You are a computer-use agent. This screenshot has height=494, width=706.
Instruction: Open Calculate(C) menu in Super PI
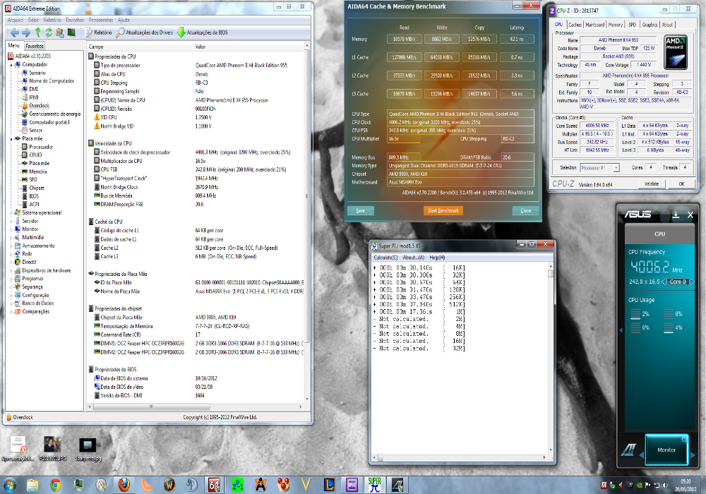point(385,258)
